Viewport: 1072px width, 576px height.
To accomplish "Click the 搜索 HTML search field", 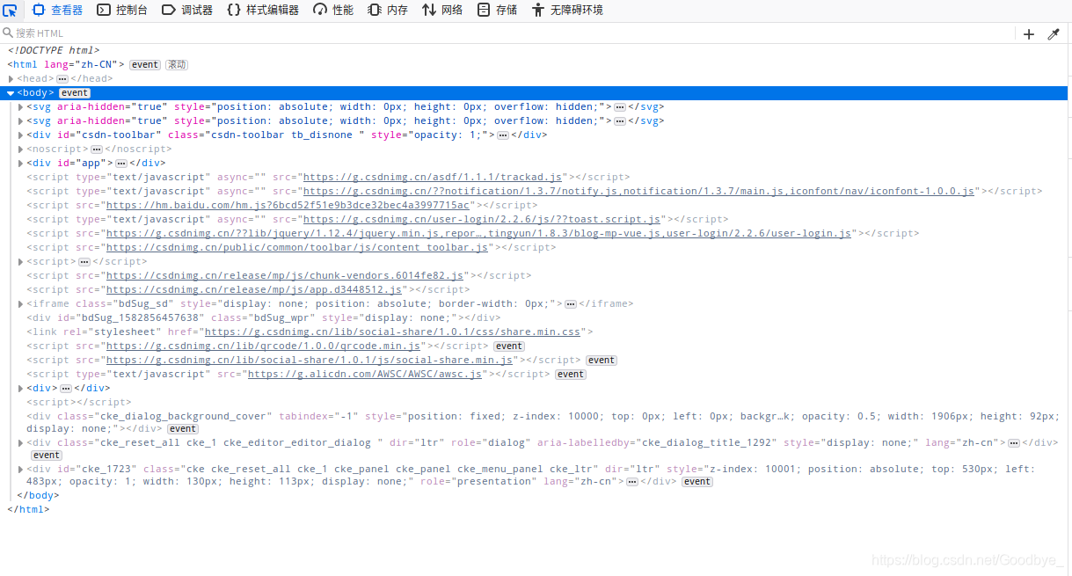I will coord(506,33).
